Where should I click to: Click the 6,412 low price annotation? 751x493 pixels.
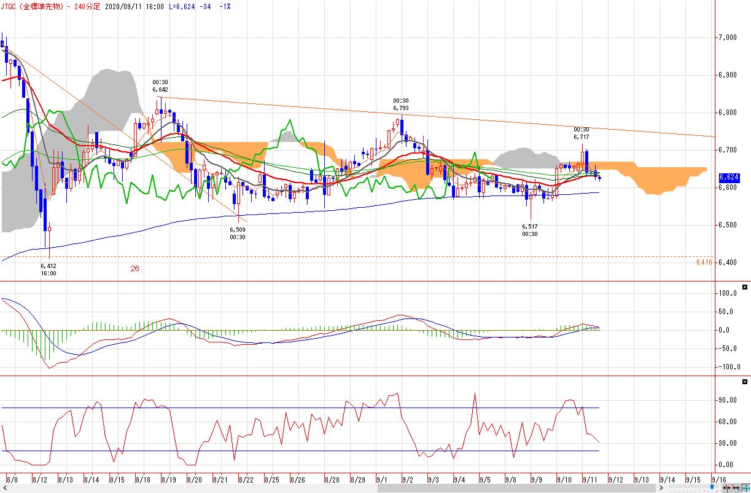49,266
